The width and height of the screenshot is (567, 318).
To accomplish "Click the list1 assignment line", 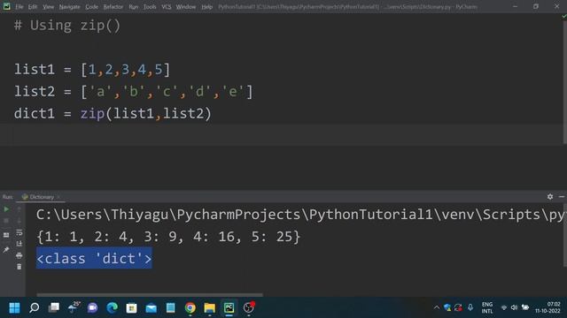I will point(92,70).
